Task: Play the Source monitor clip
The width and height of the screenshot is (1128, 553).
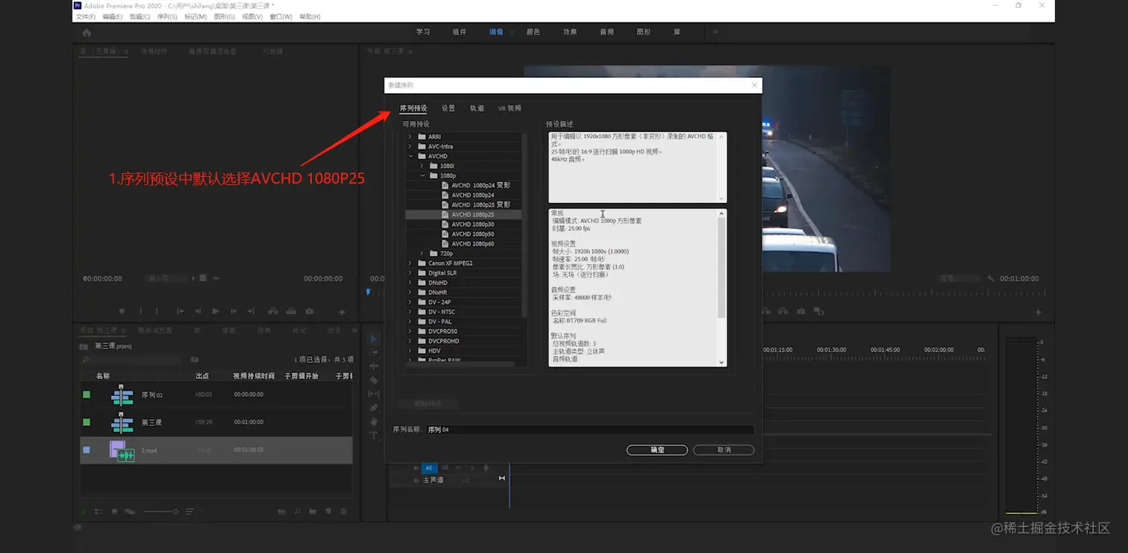Action: (x=216, y=311)
